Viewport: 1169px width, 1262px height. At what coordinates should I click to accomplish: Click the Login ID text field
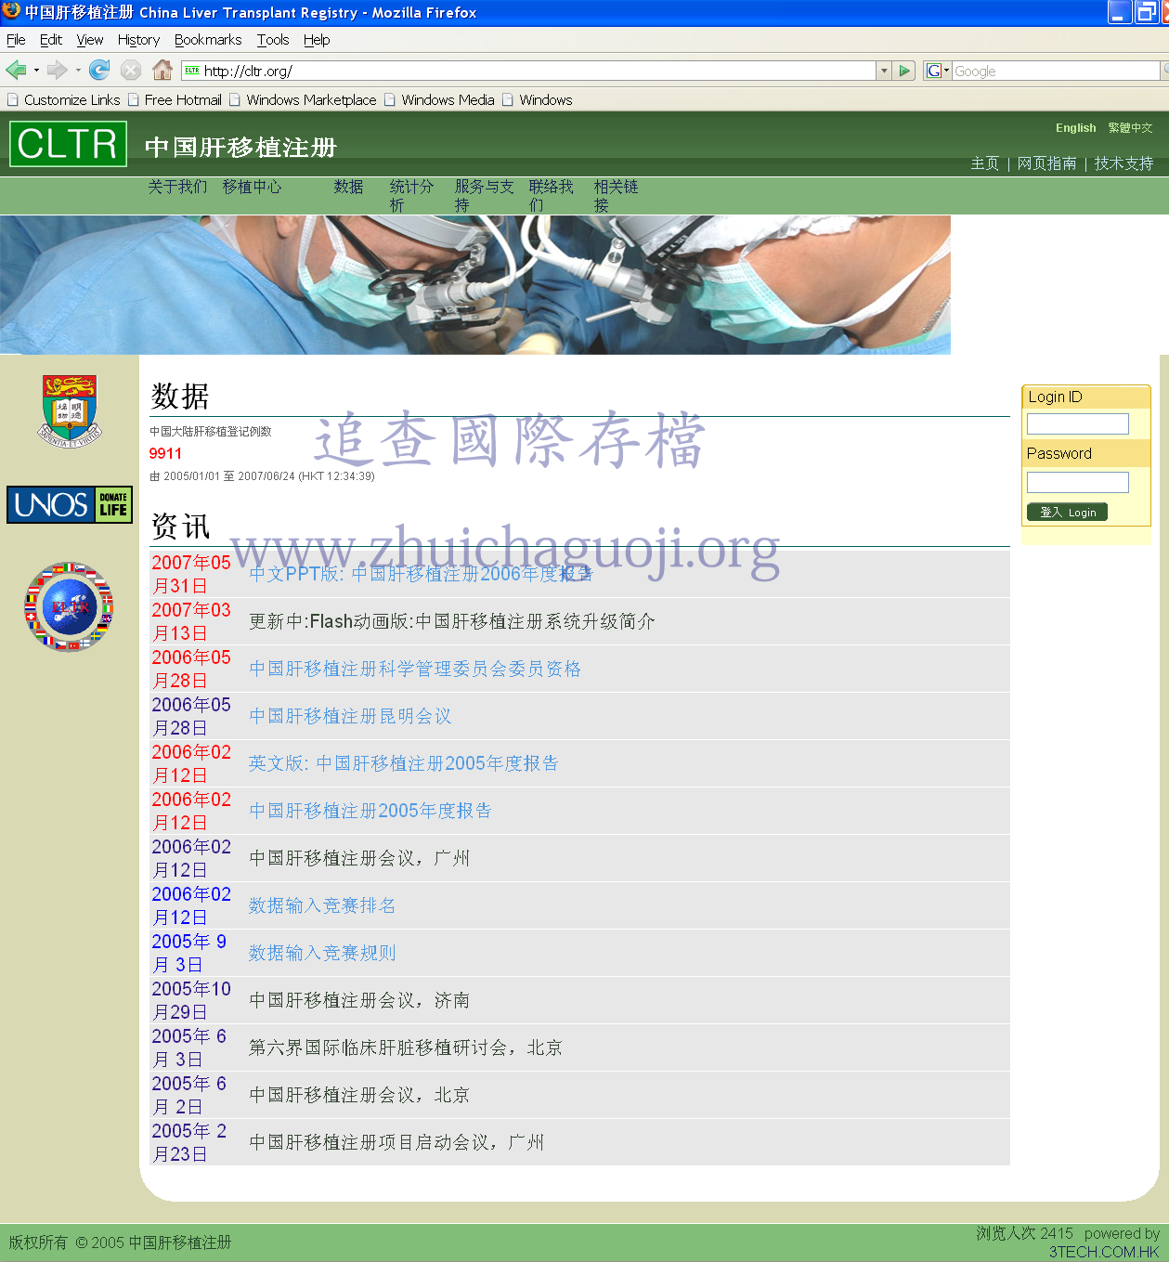1077,424
